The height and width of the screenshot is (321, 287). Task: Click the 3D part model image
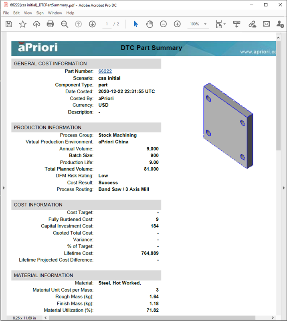coord(228,126)
